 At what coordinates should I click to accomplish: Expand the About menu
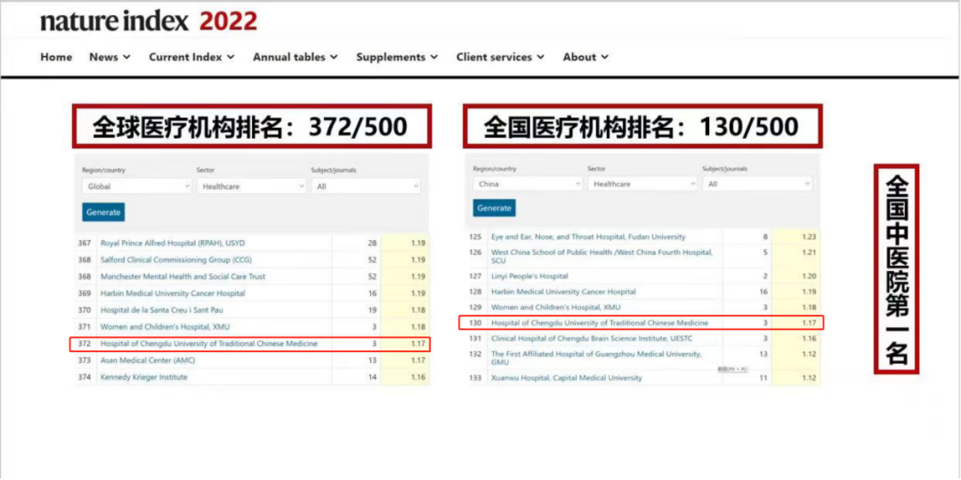tap(585, 57)
